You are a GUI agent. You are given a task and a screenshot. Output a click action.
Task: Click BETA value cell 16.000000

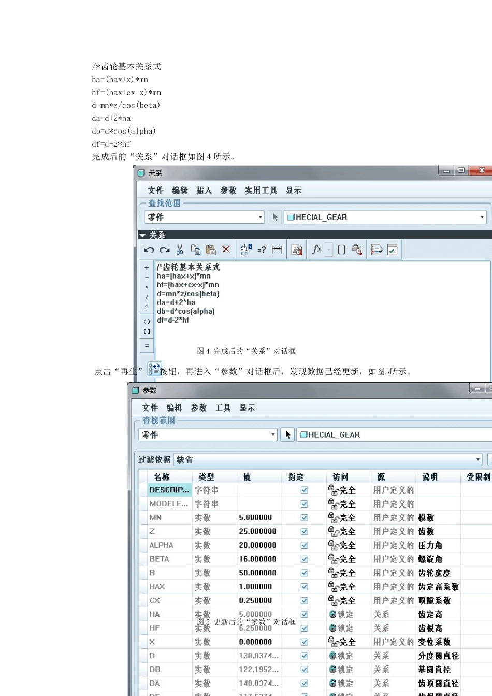click(259, 559)
